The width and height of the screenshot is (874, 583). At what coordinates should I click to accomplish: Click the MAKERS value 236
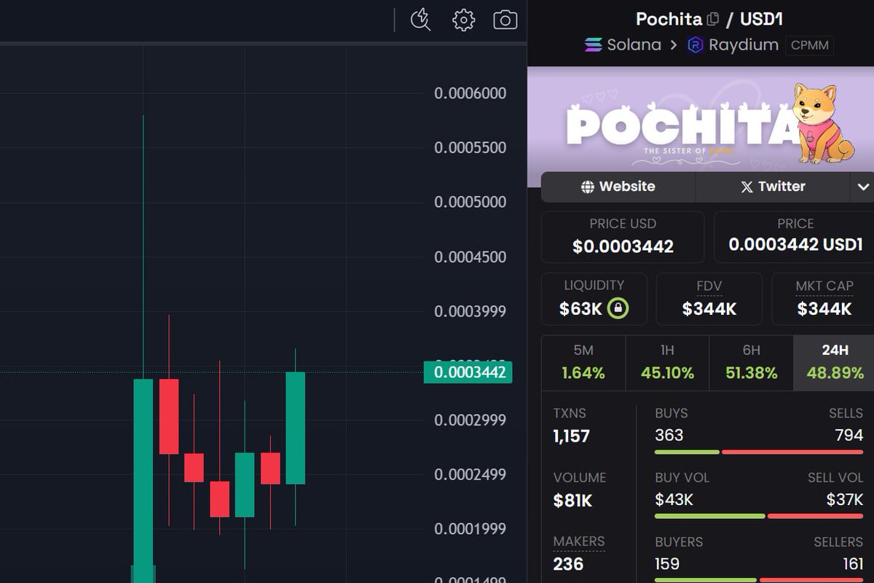point(568,564)
